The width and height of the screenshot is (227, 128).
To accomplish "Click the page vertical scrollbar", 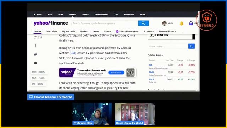I will (199, 51).
